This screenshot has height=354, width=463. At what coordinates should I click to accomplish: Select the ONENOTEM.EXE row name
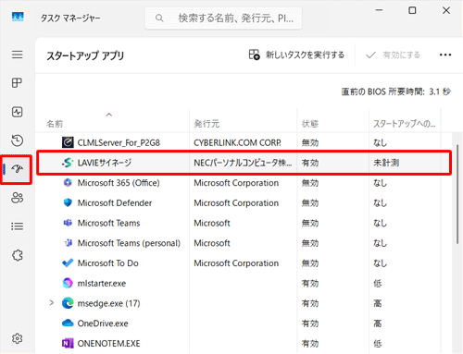click(108, 344)
